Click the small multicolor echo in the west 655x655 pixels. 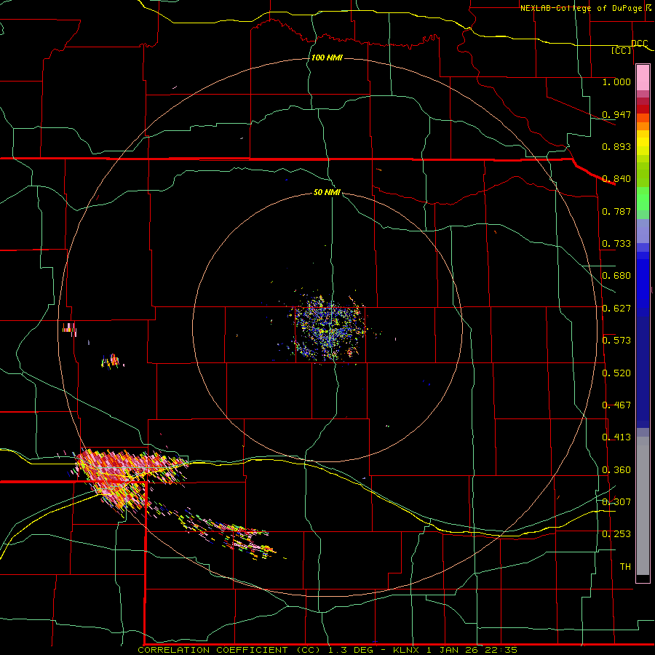pos(111,361)
